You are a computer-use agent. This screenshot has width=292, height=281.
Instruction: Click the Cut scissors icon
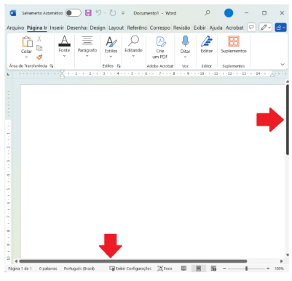point(39,38)
